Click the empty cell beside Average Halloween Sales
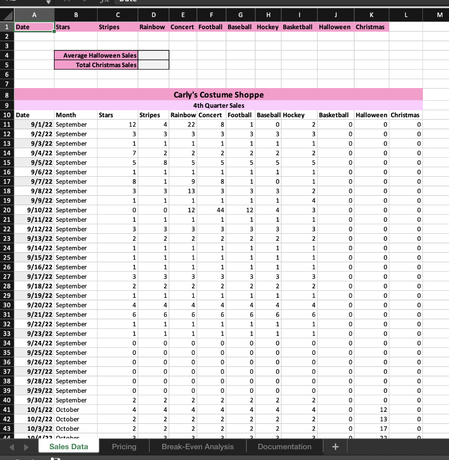 point(153,55)
